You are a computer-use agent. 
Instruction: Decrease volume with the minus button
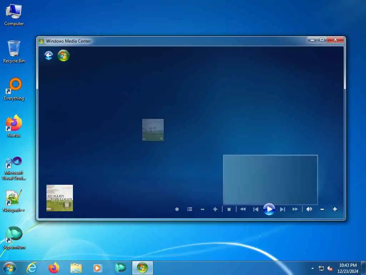tap(322, 209)
